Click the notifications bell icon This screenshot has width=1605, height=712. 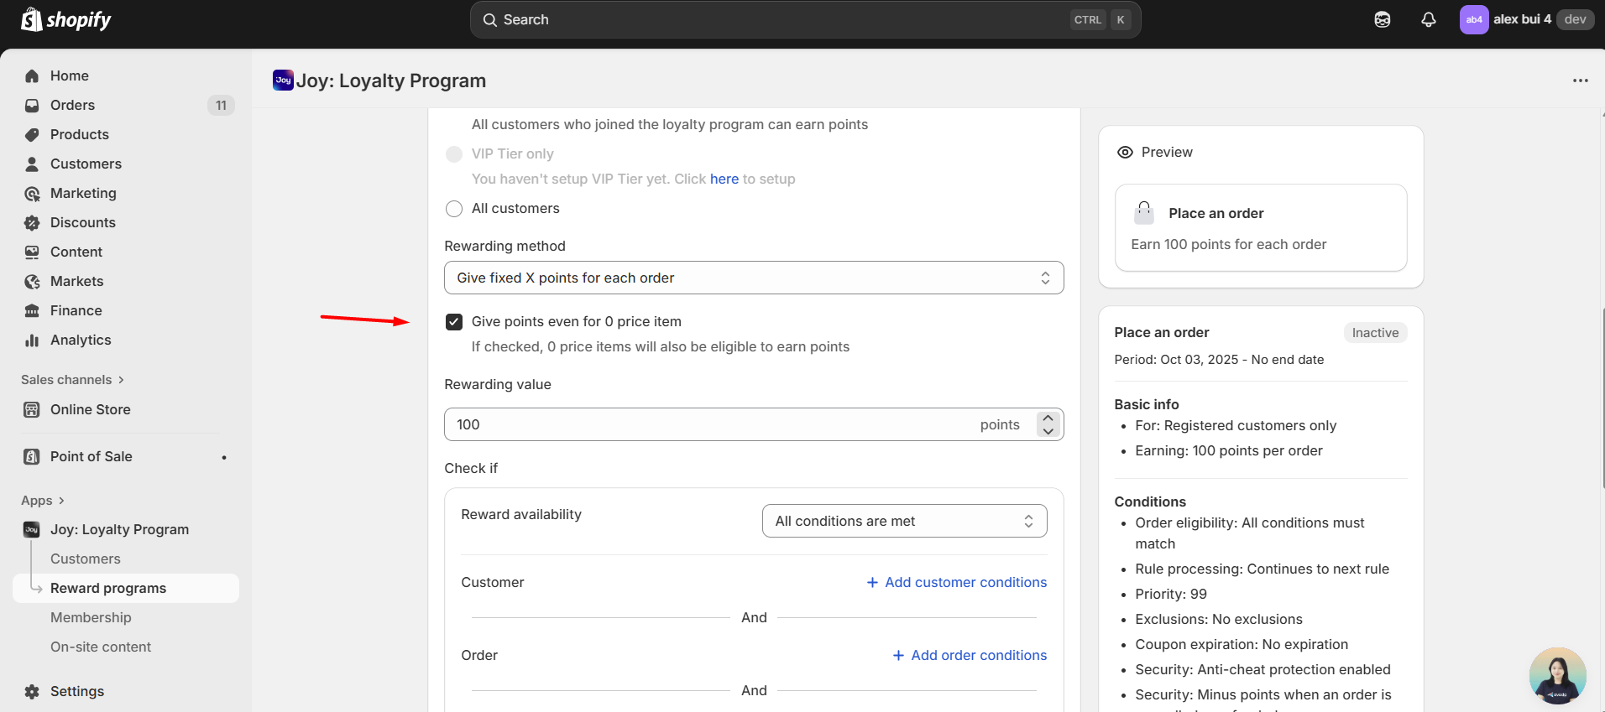(x=1428, y=19)
